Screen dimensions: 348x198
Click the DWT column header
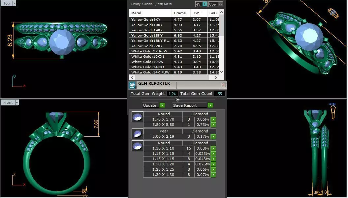(199, 13)
